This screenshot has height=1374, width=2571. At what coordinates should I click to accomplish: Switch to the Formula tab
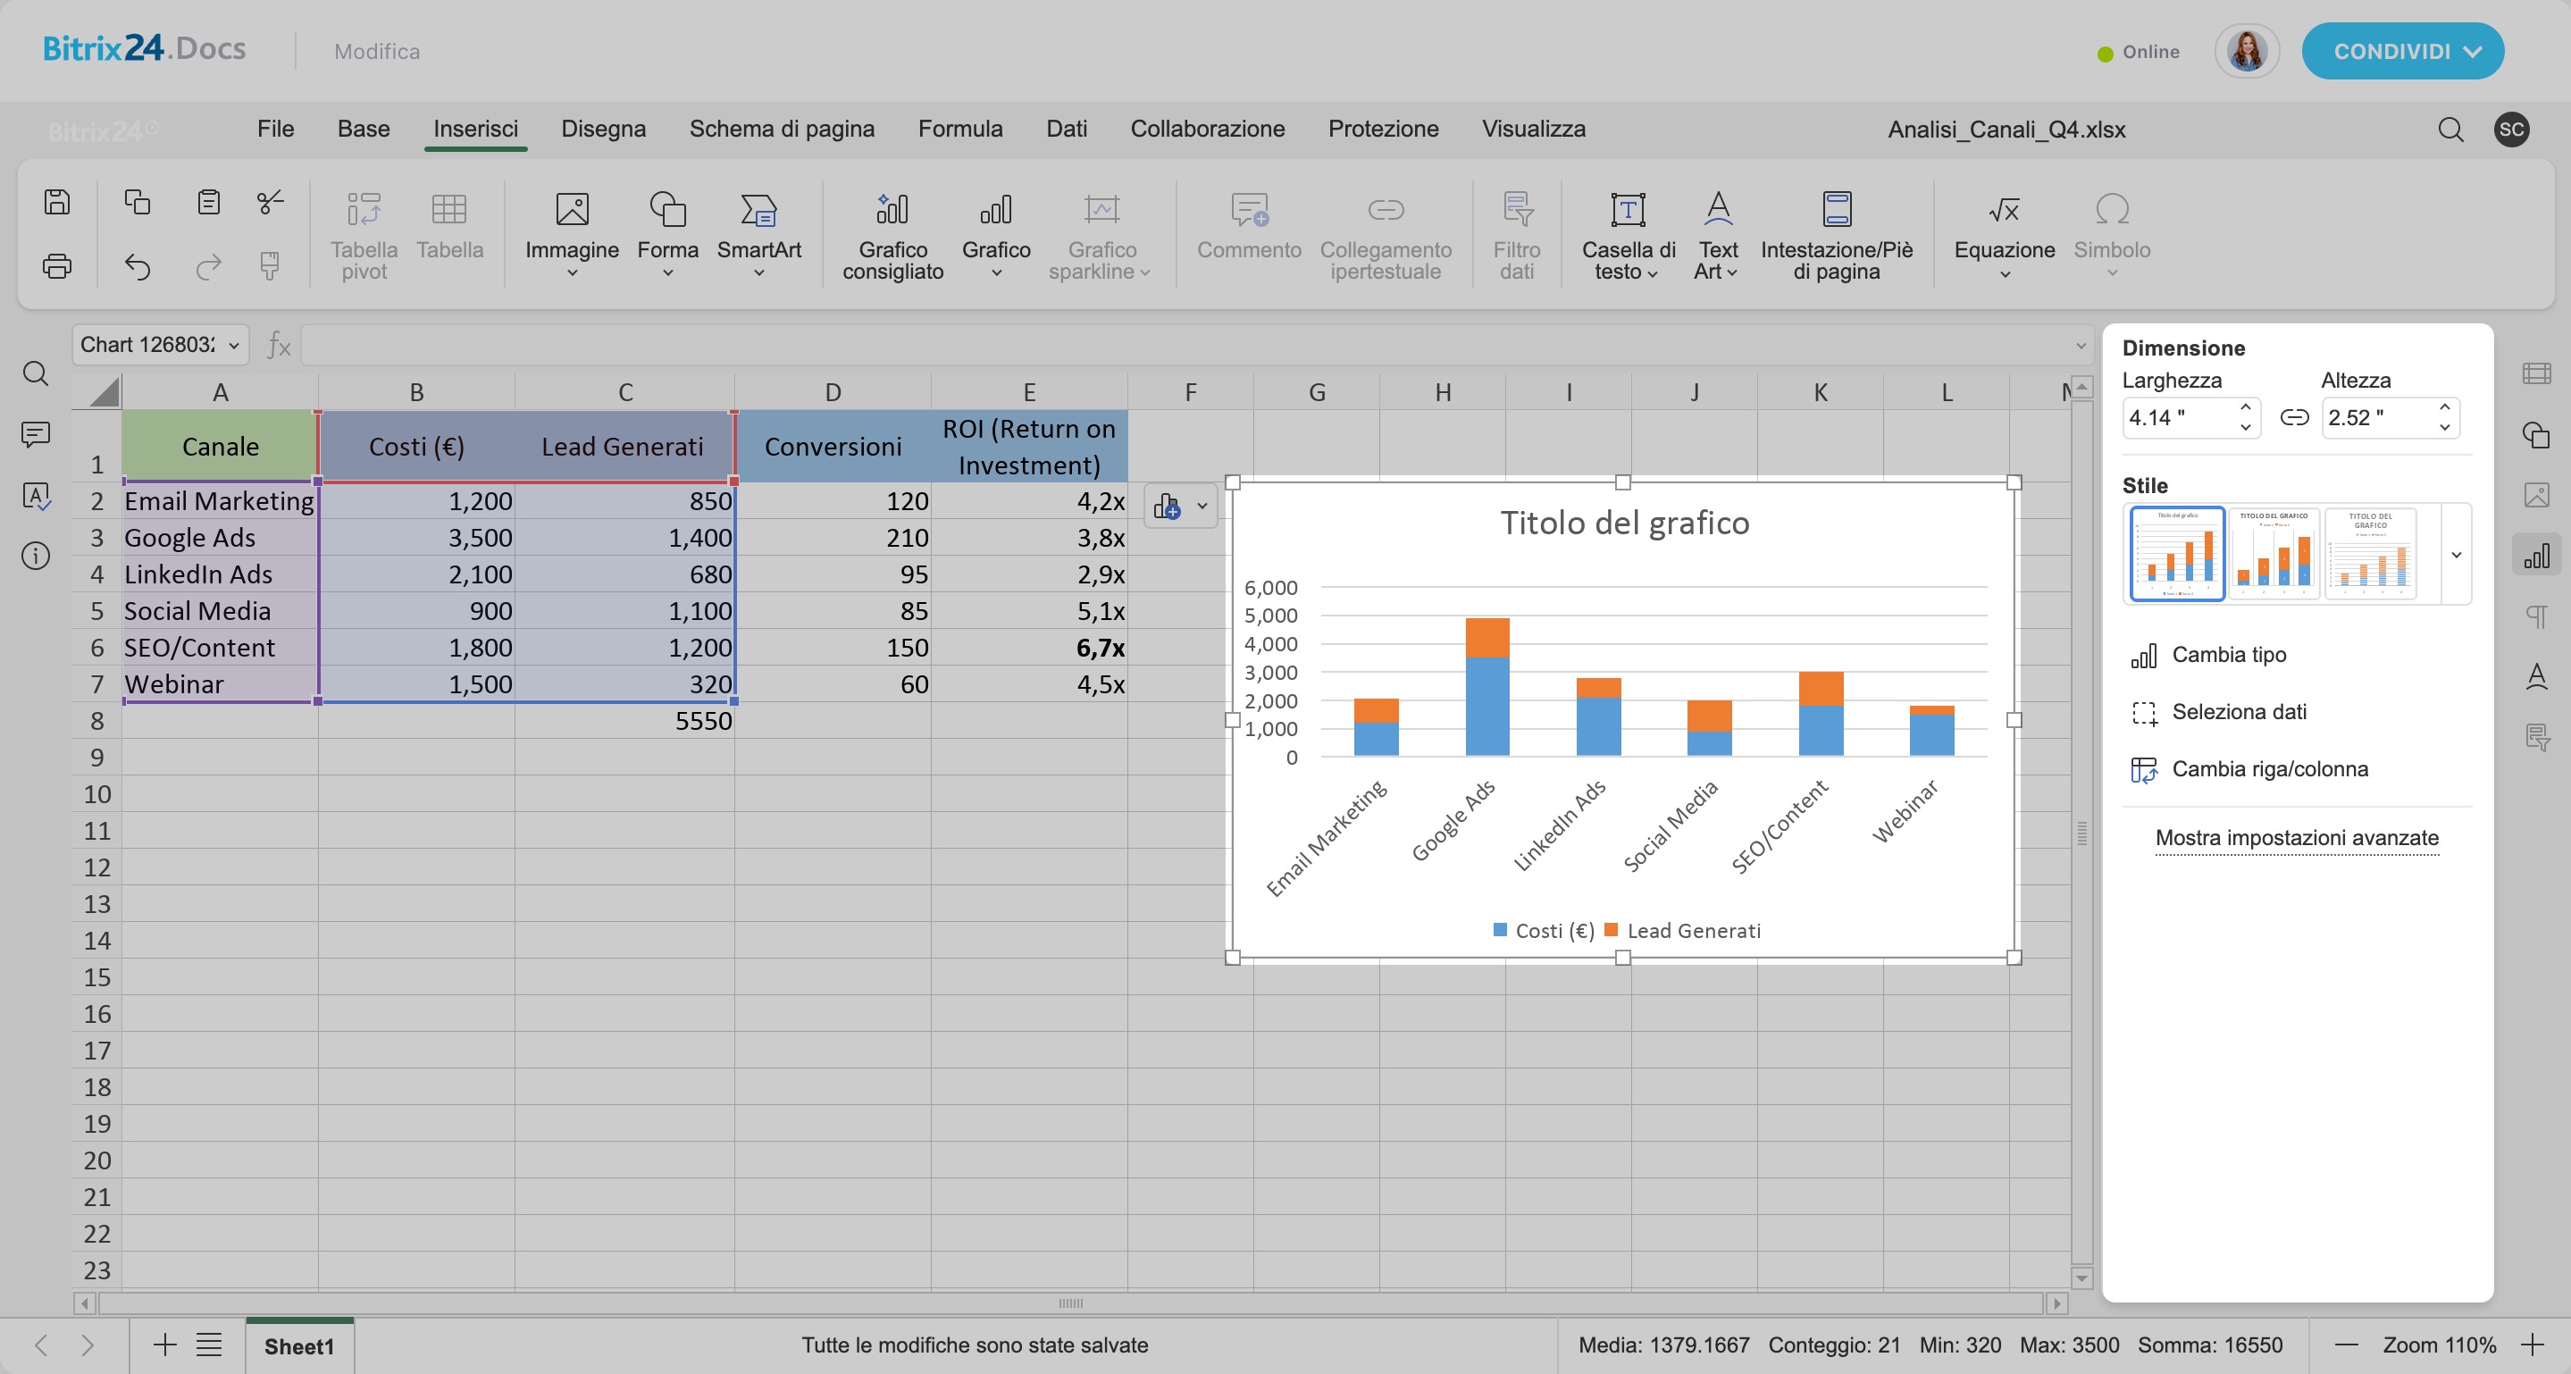pos(959,130)
